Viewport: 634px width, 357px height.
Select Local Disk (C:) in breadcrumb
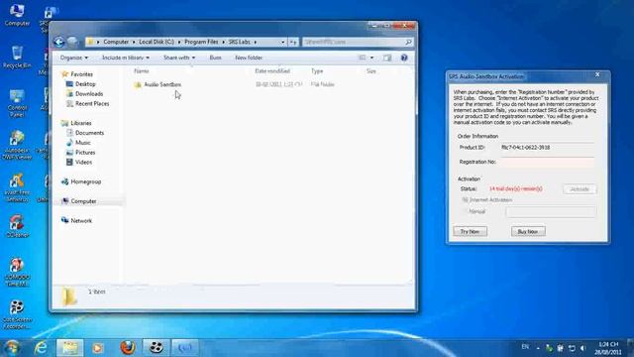(x=157, y=42)
